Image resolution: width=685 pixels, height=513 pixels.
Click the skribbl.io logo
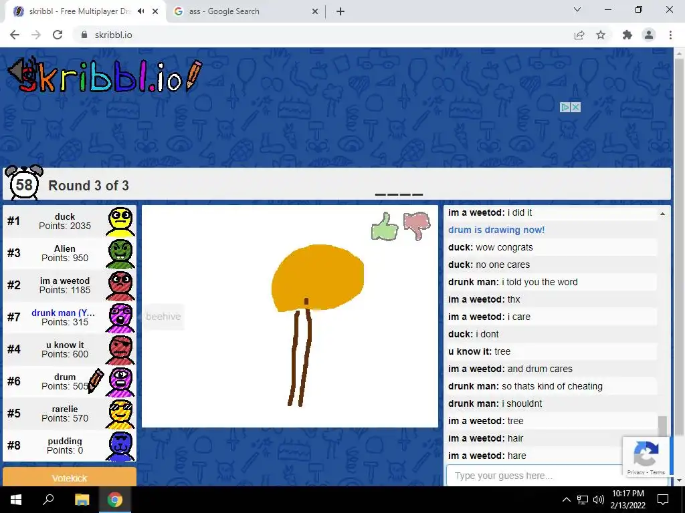[105, 75]
